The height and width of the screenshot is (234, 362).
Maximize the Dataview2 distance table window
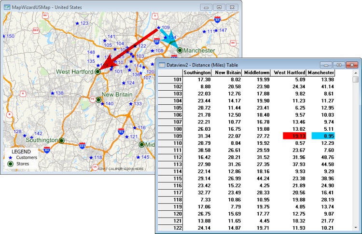[x=339, y=65]
